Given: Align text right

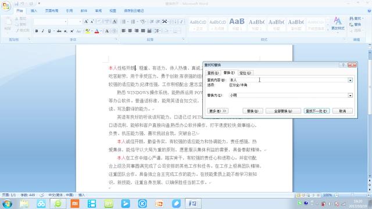Looking at the screenshot, I should click(x=137, y=31).
